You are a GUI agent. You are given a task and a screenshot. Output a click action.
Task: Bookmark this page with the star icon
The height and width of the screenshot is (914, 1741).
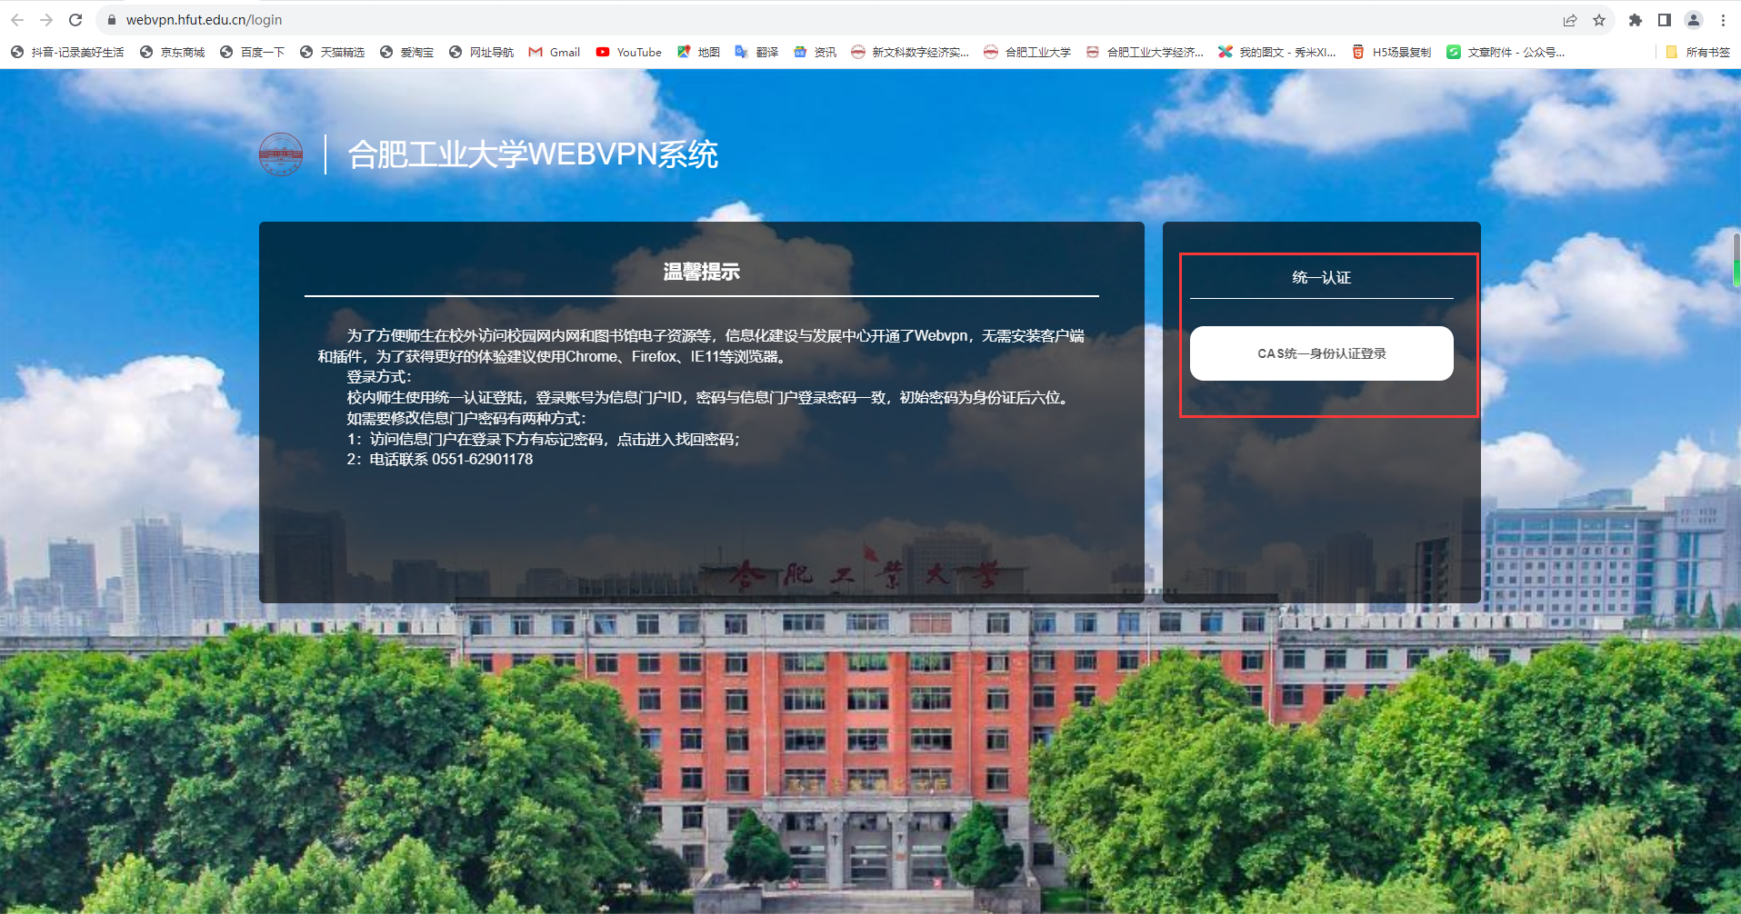click(1599, 20)
